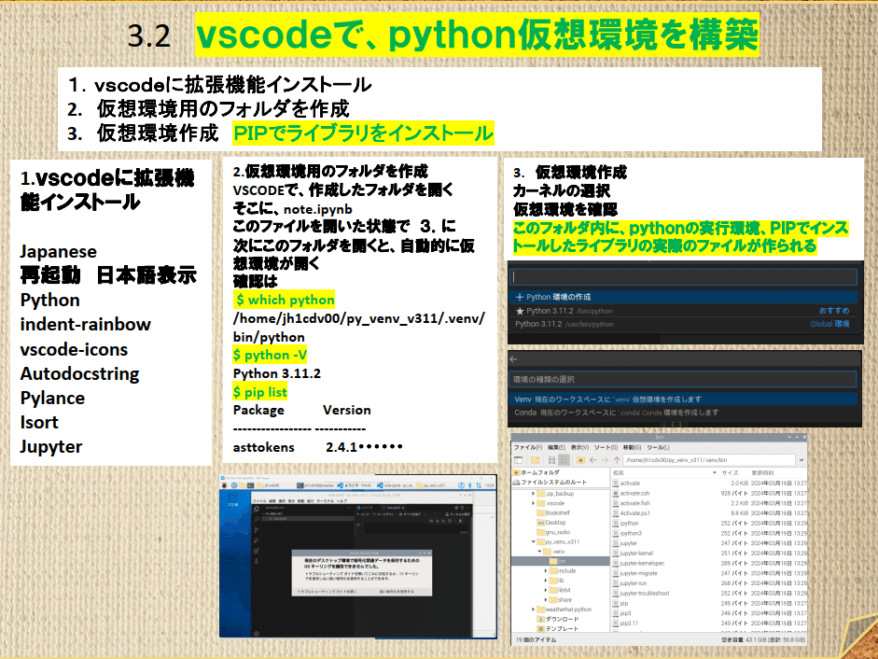Click the new folder icon in file manager toolbar
This screenshot has height=659, width=878.
536,460
